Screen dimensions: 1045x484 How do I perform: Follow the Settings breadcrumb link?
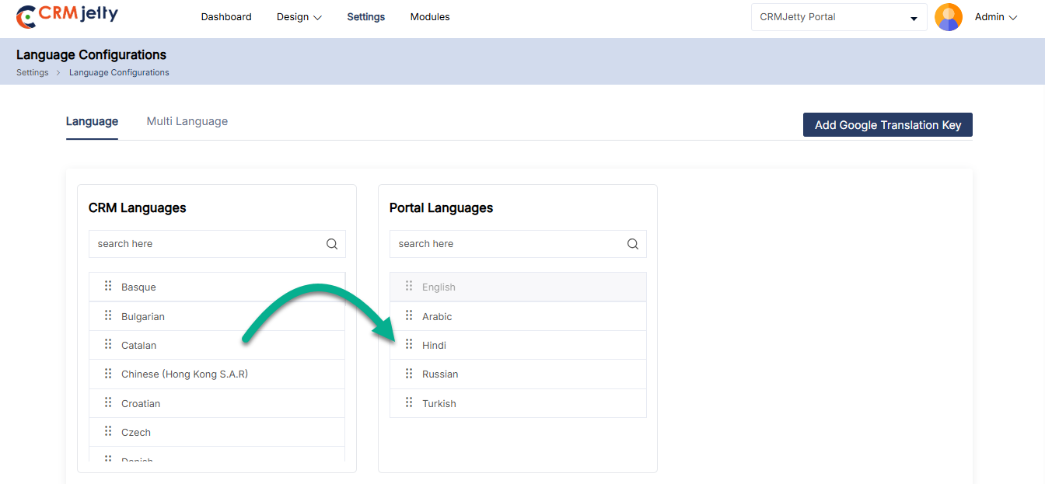coord(32,72)
